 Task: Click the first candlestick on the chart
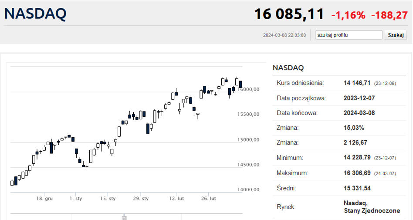click(x=12, y=183)
